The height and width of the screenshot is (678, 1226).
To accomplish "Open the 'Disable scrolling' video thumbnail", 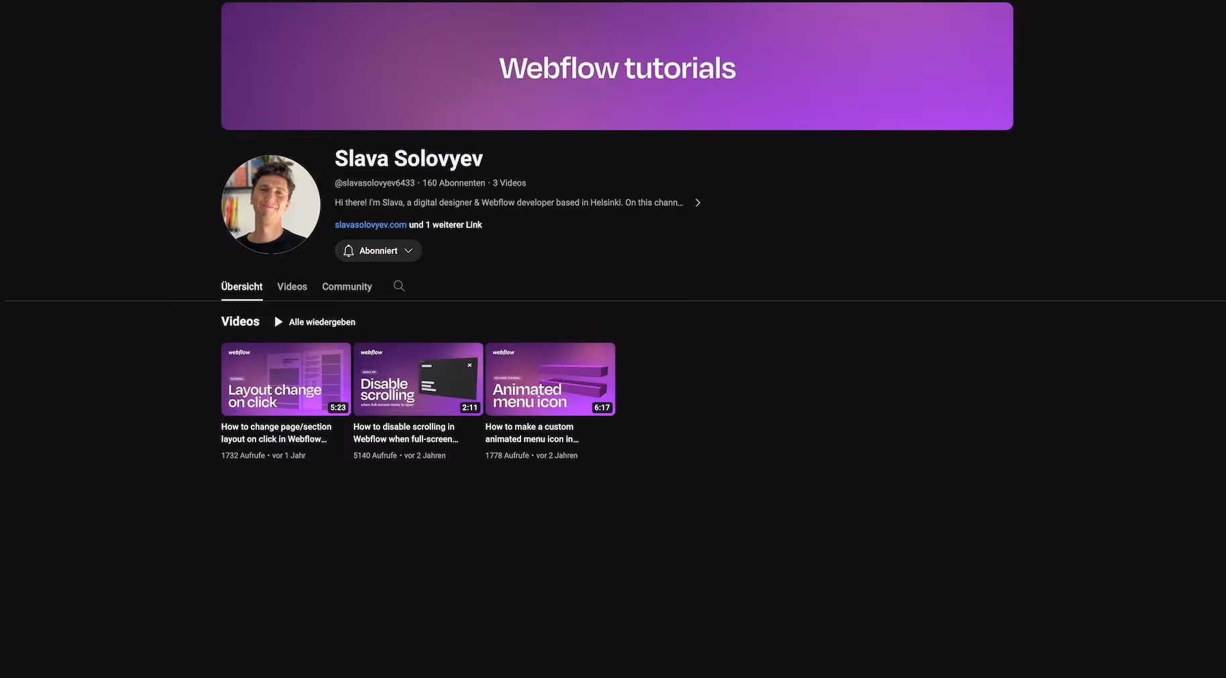I will click(419, 379).
